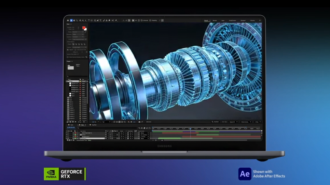Click the local axis mode icon
This screenshot has width=330, height=185.
[x=123, y=20]
